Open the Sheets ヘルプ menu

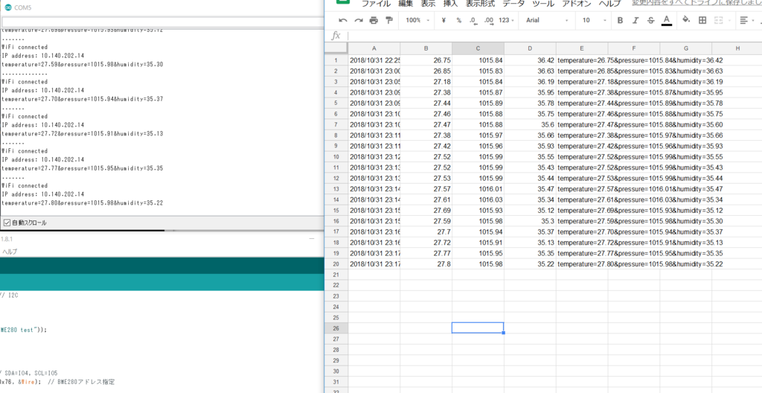[x=609, y=4]
